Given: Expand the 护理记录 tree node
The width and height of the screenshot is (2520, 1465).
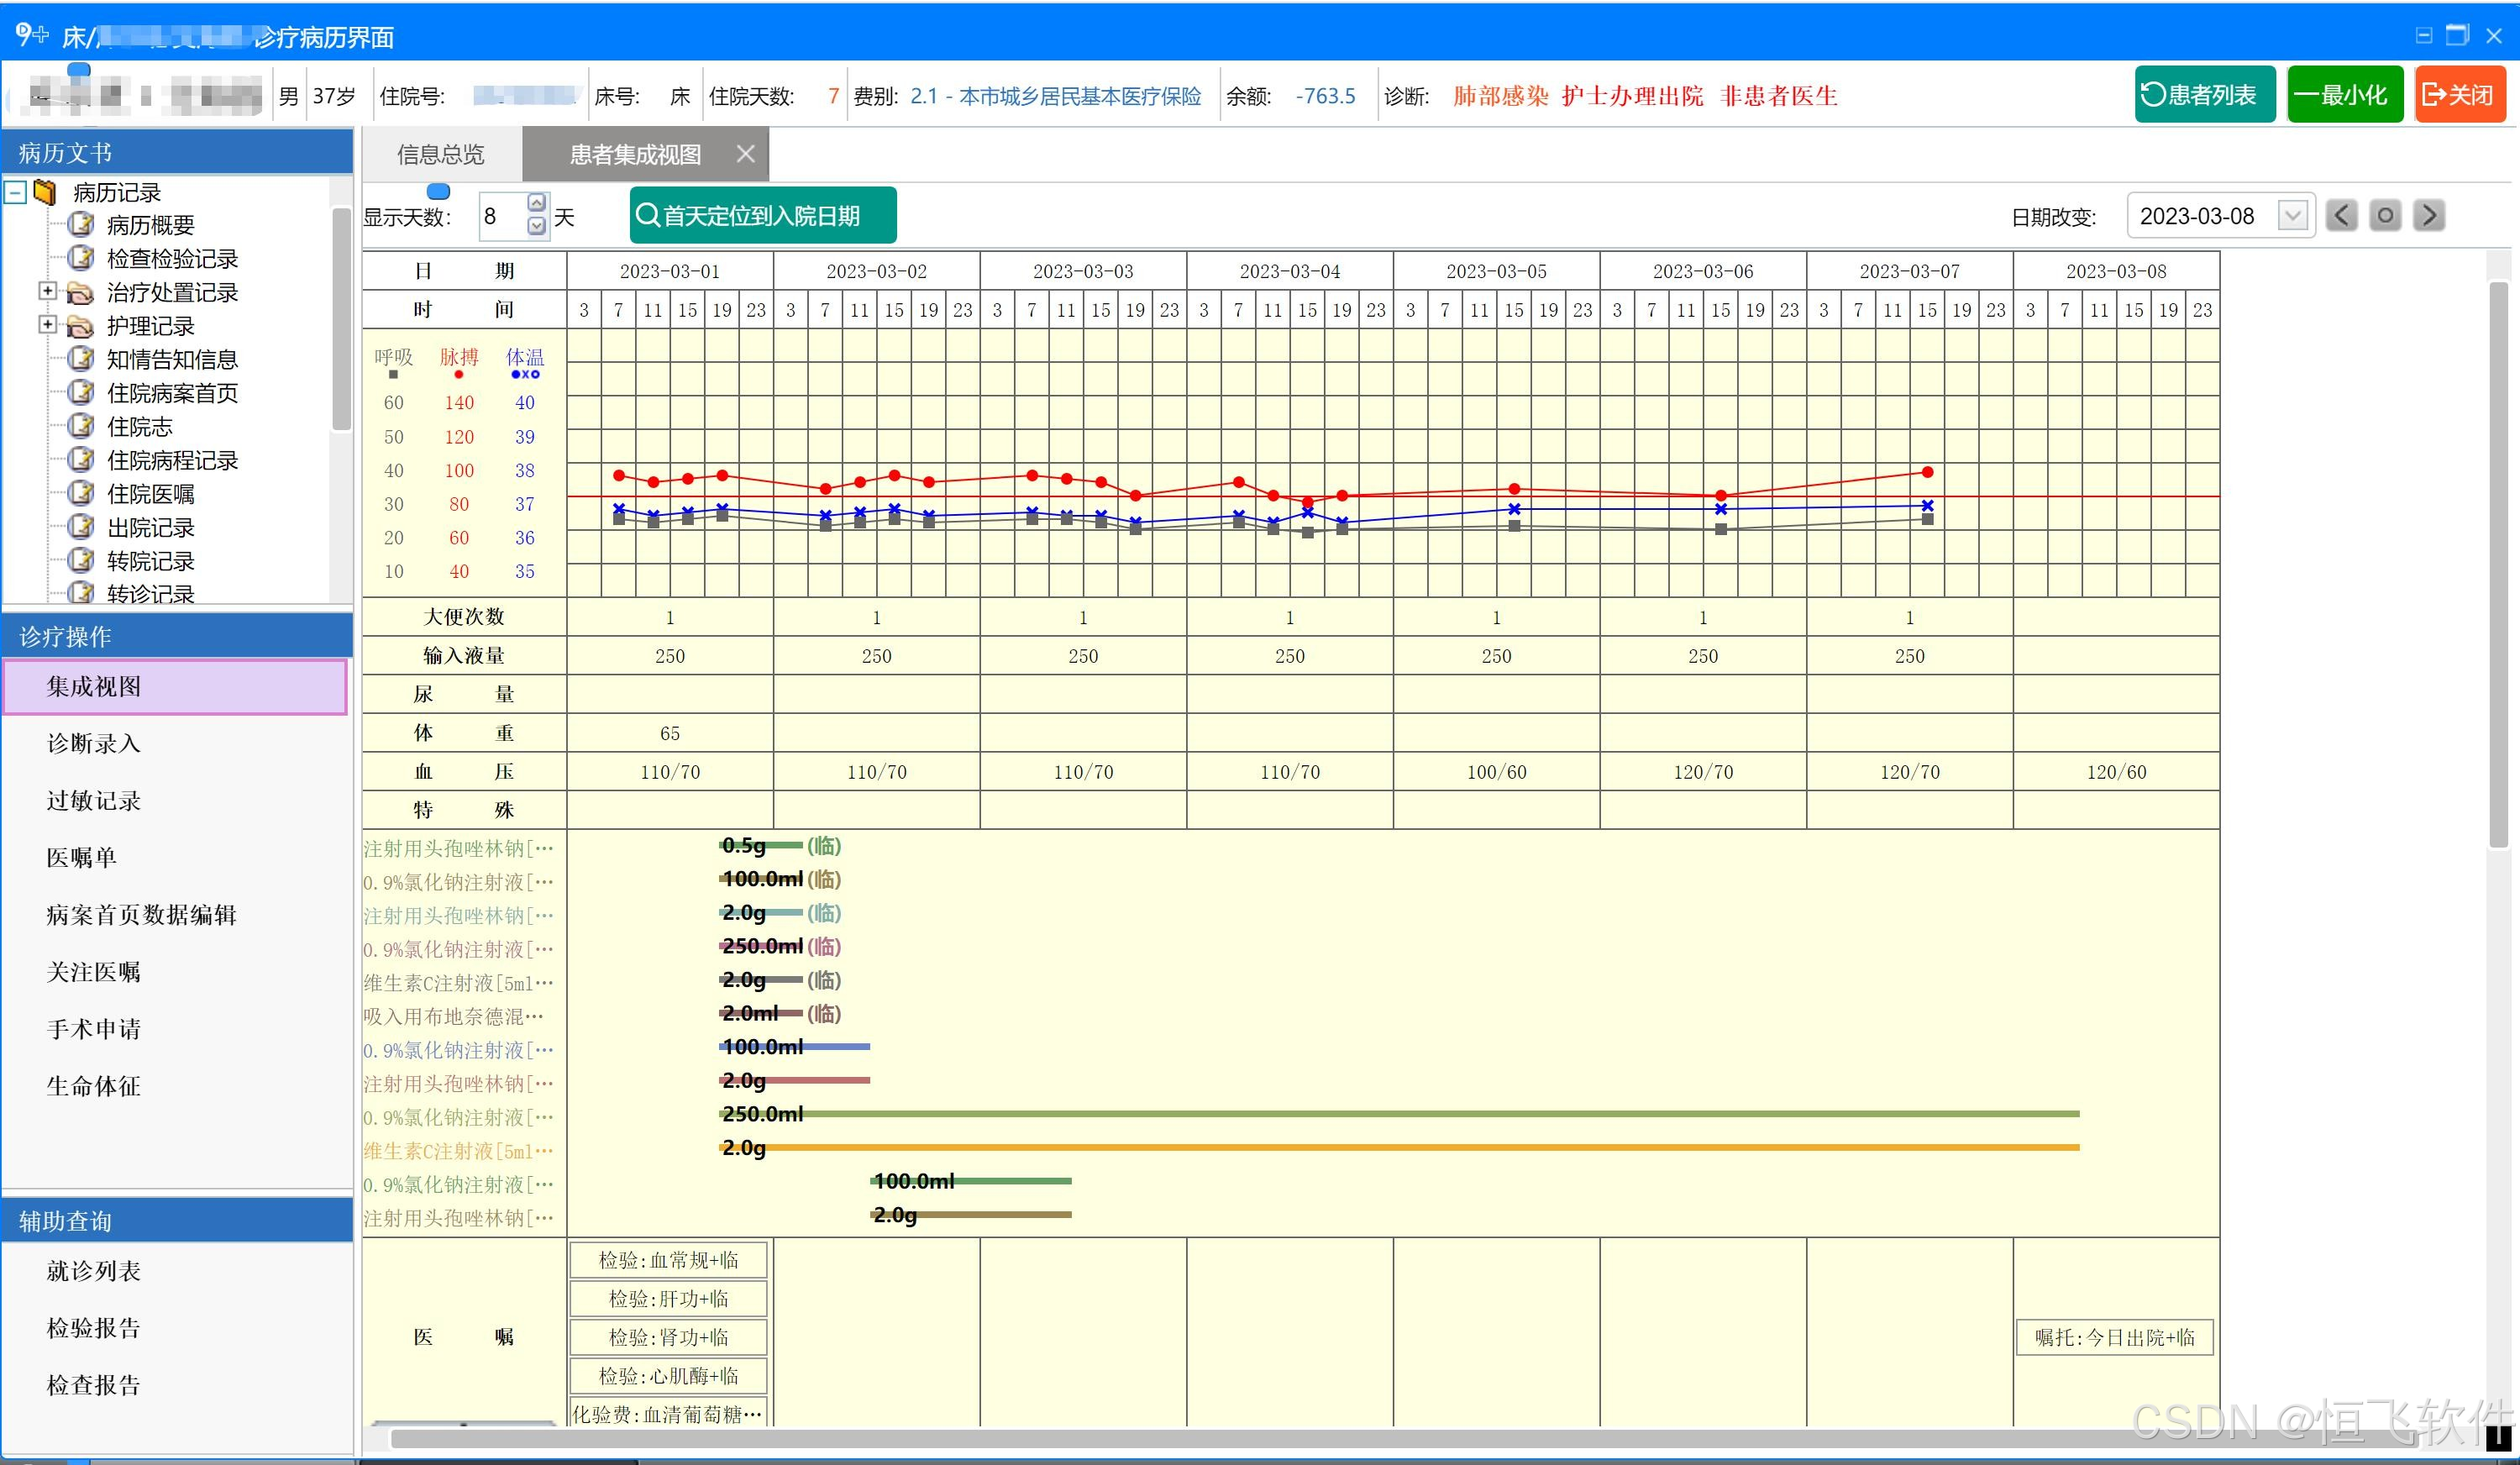Looking at the screenshot, I should click(47, 325).
